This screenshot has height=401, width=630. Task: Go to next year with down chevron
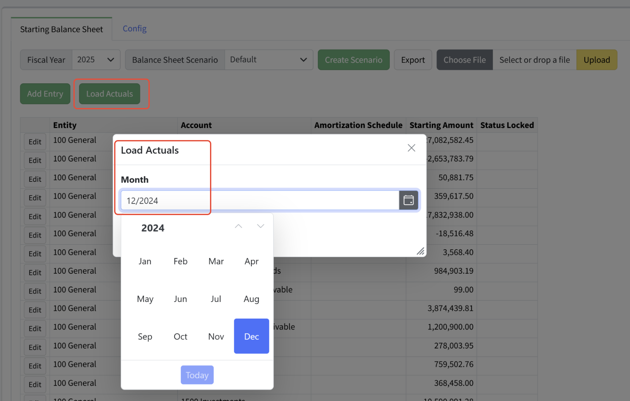[260, 226]
